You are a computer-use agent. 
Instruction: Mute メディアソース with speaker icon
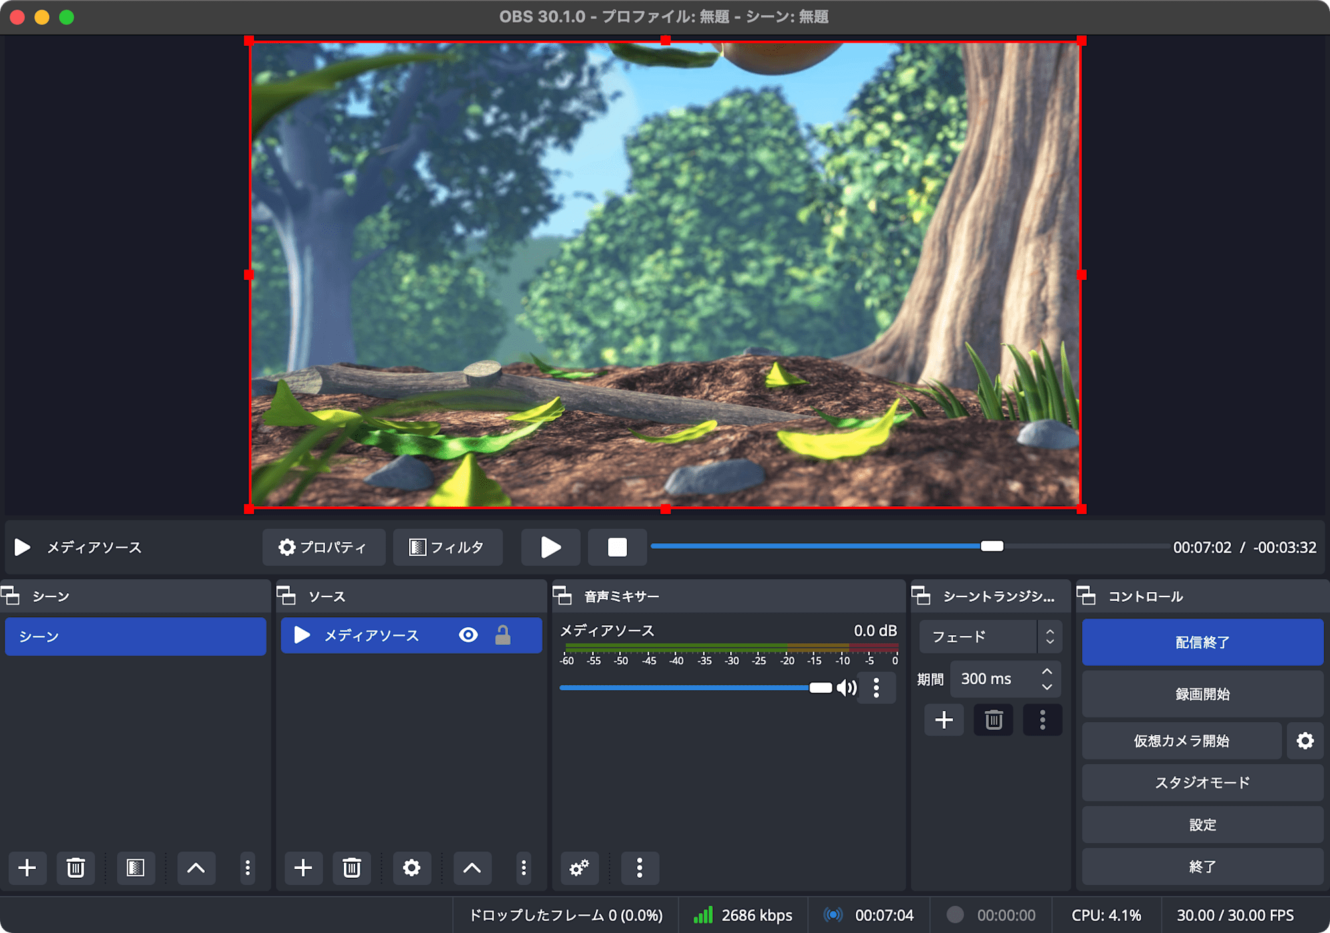pyautogui.click(x=847, y=688)
